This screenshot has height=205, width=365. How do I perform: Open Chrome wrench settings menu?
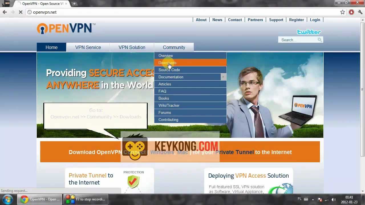point(360,12)
